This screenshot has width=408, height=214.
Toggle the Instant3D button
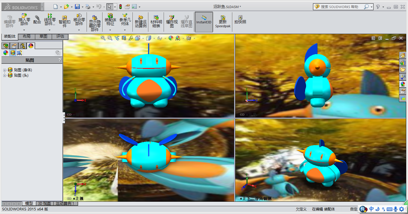[204, 22]
